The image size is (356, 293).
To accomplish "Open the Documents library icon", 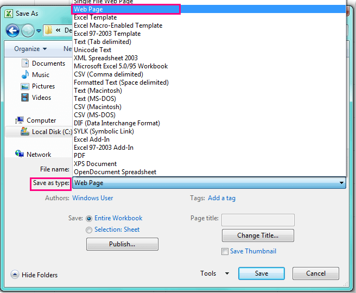I will coord(25,63).
